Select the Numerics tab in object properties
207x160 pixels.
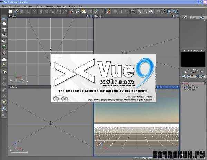click(x=193, y=17)
